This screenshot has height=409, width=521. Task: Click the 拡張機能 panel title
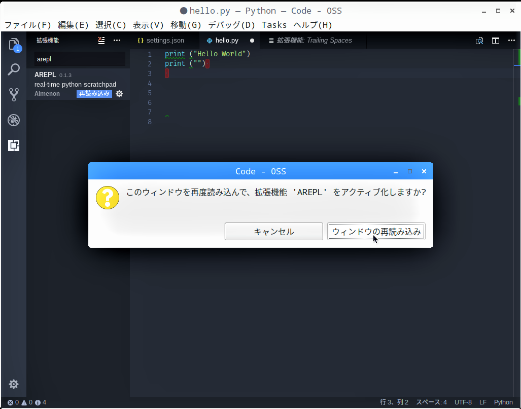coord(48,41)
